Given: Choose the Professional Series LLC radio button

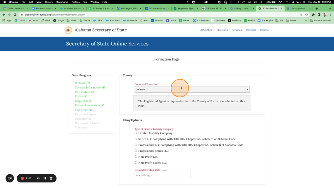Looking at the screenshot, I should point(136,151).
